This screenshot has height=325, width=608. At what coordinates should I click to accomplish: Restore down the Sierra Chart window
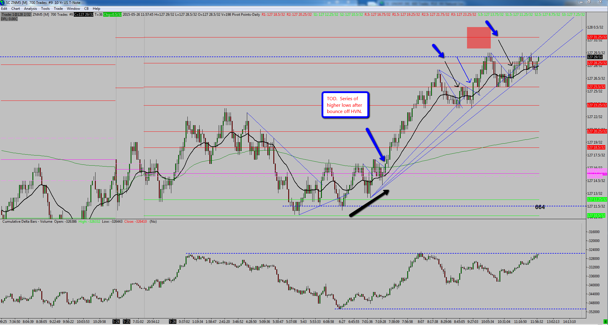coord(589,2)
